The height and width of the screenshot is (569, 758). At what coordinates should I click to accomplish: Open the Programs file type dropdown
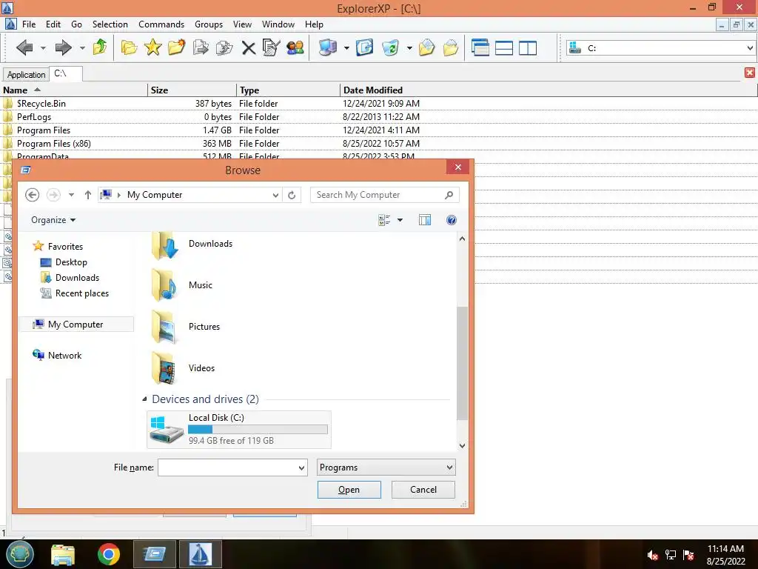tap(386, 467)
